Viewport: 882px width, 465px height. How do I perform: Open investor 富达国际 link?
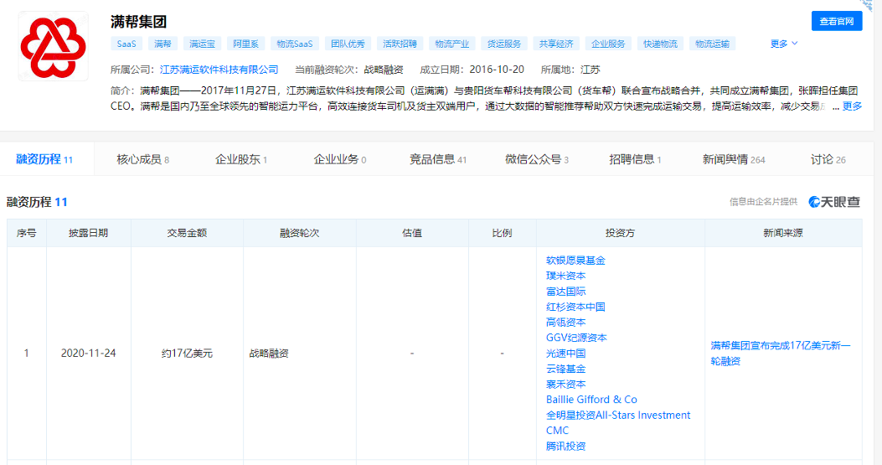click(565, 292)
